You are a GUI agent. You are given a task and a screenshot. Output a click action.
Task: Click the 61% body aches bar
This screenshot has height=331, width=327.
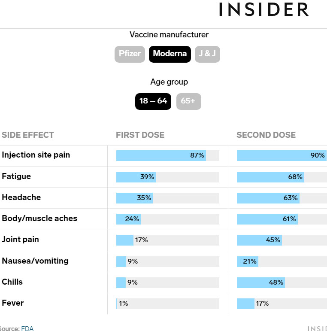click(x=267, y=219)
